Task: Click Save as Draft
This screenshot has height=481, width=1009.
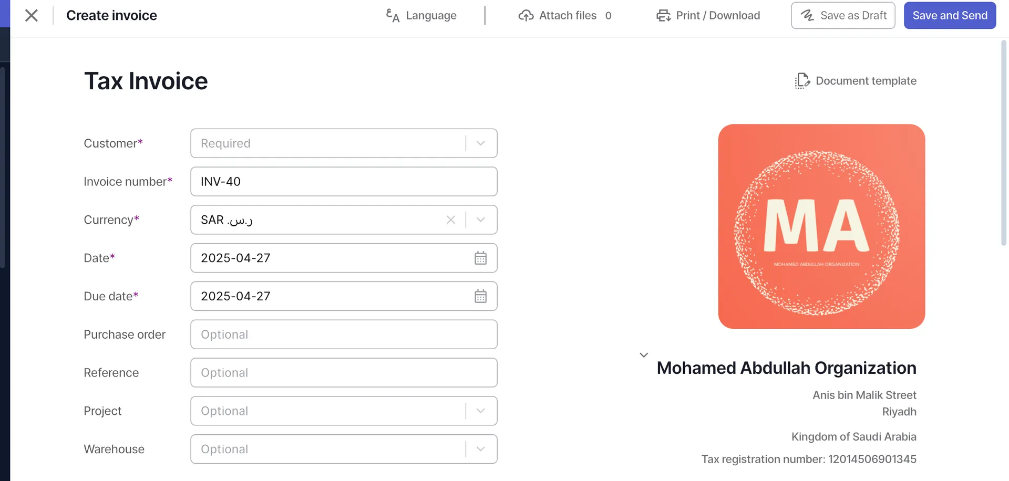Action: coord(842,15)
